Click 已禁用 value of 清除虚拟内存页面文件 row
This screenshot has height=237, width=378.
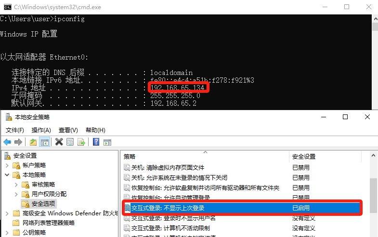tap(301, 167)
